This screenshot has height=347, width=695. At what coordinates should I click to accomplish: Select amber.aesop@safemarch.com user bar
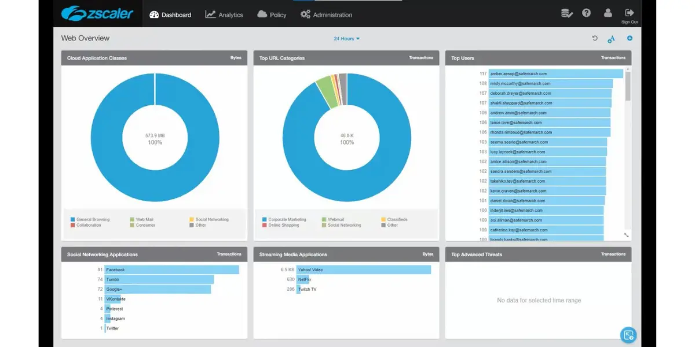point(556,73)
